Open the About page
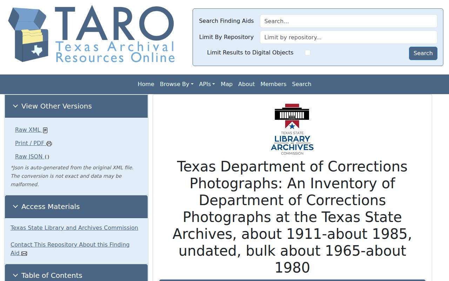Image resolution: width=449 pixels, height=281 pixels. coord(246,84)
